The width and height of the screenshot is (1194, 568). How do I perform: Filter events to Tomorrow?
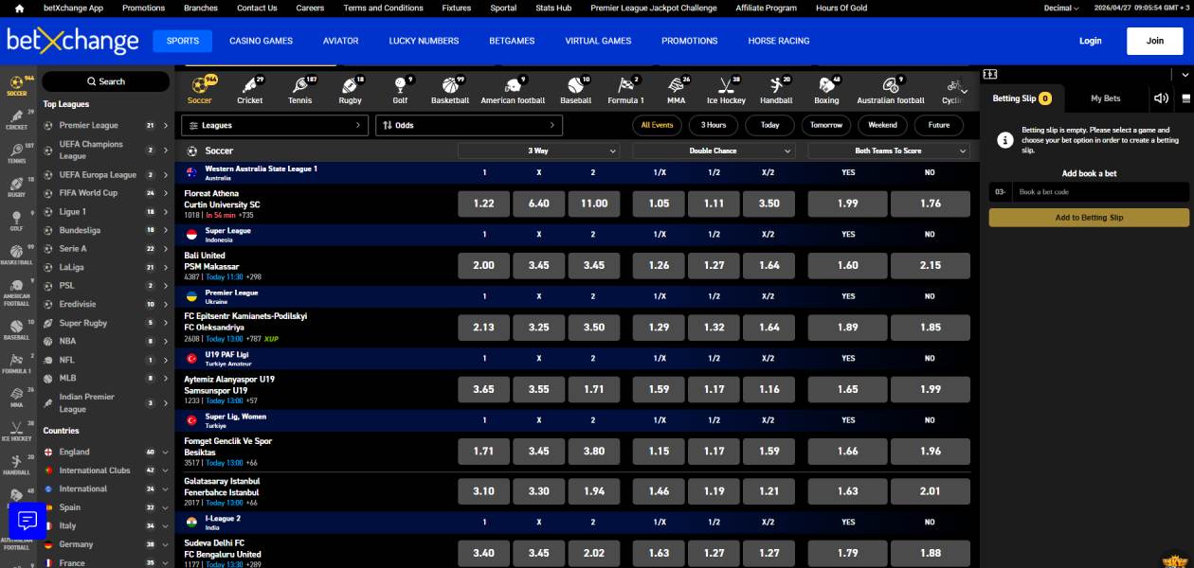click(826, 125)
